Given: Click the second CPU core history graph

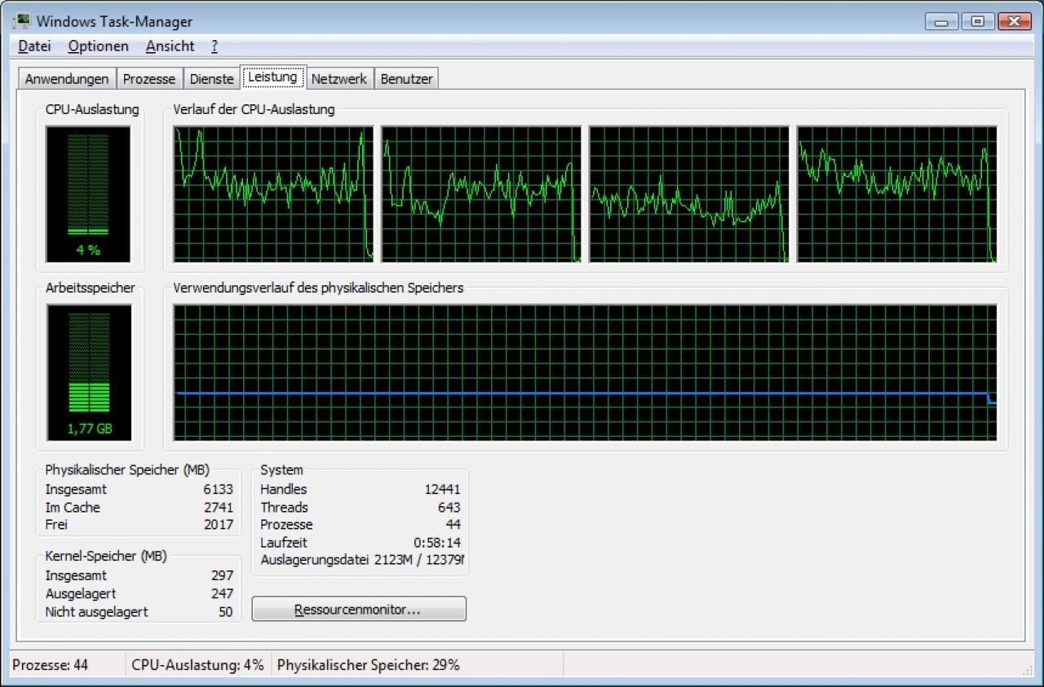Looking at the screenshot, I should (481, 194).
